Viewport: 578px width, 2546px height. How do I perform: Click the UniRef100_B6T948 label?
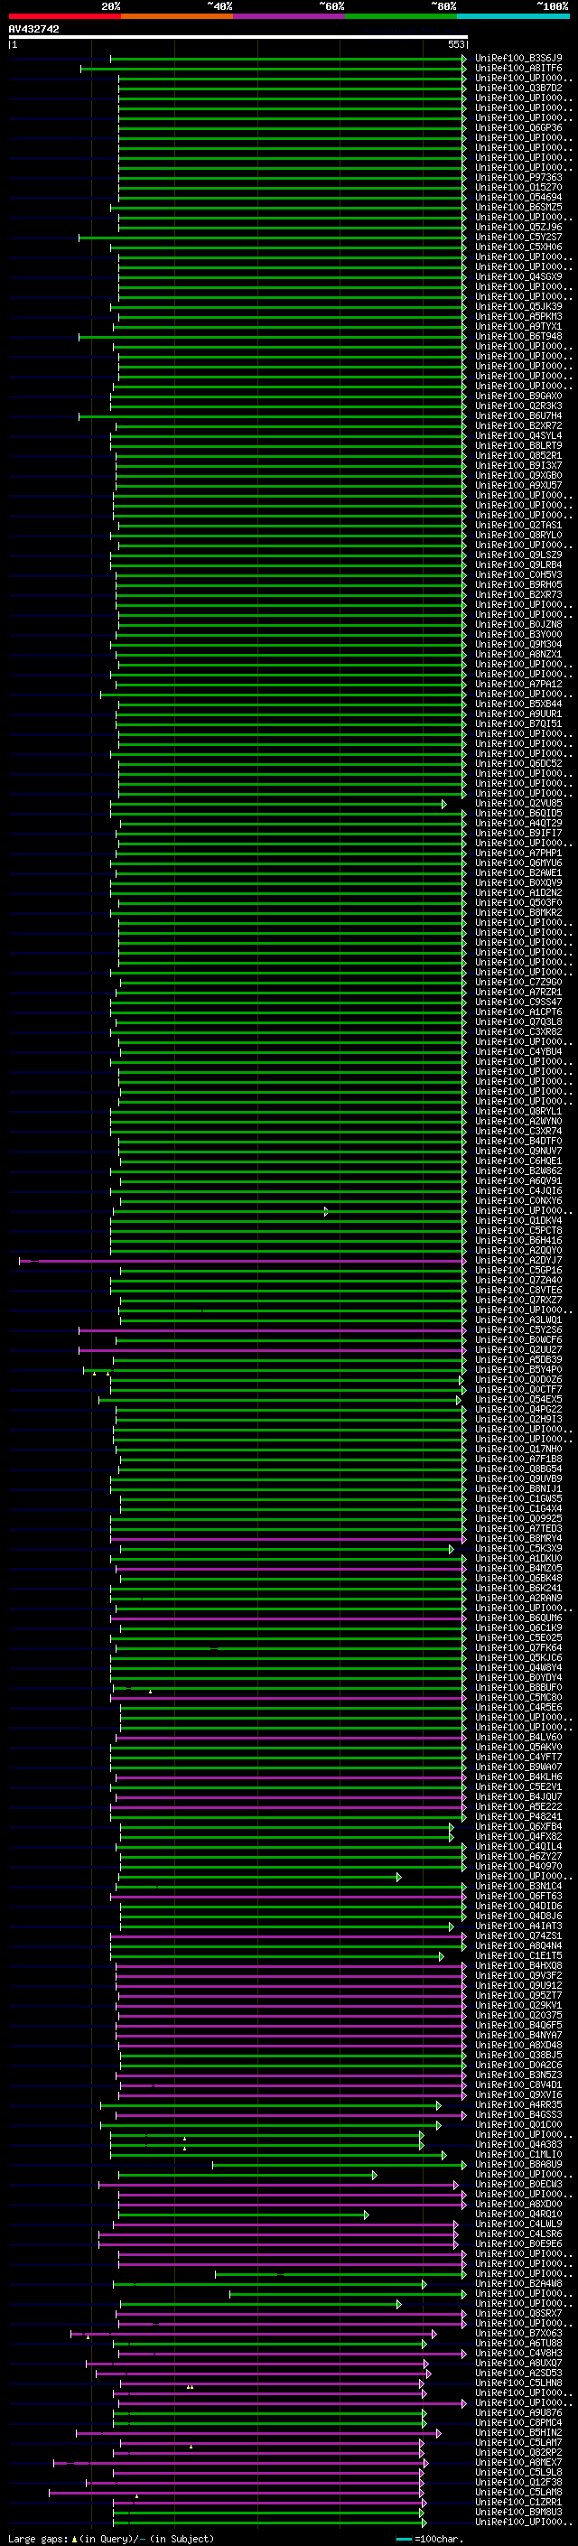(517, 336)
